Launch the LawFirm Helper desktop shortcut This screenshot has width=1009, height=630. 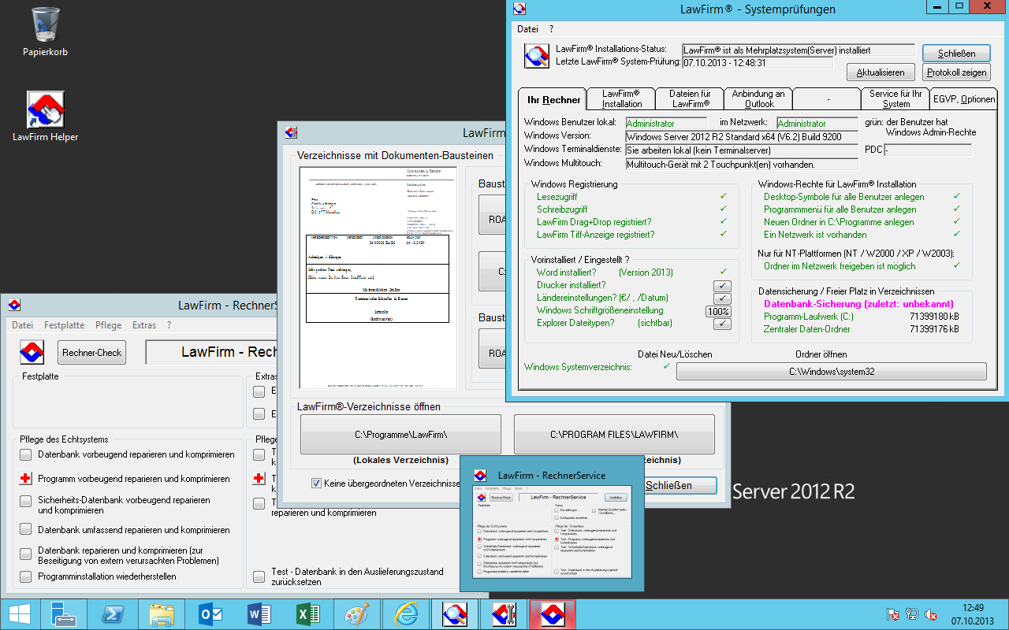click(x=45, y=117)
